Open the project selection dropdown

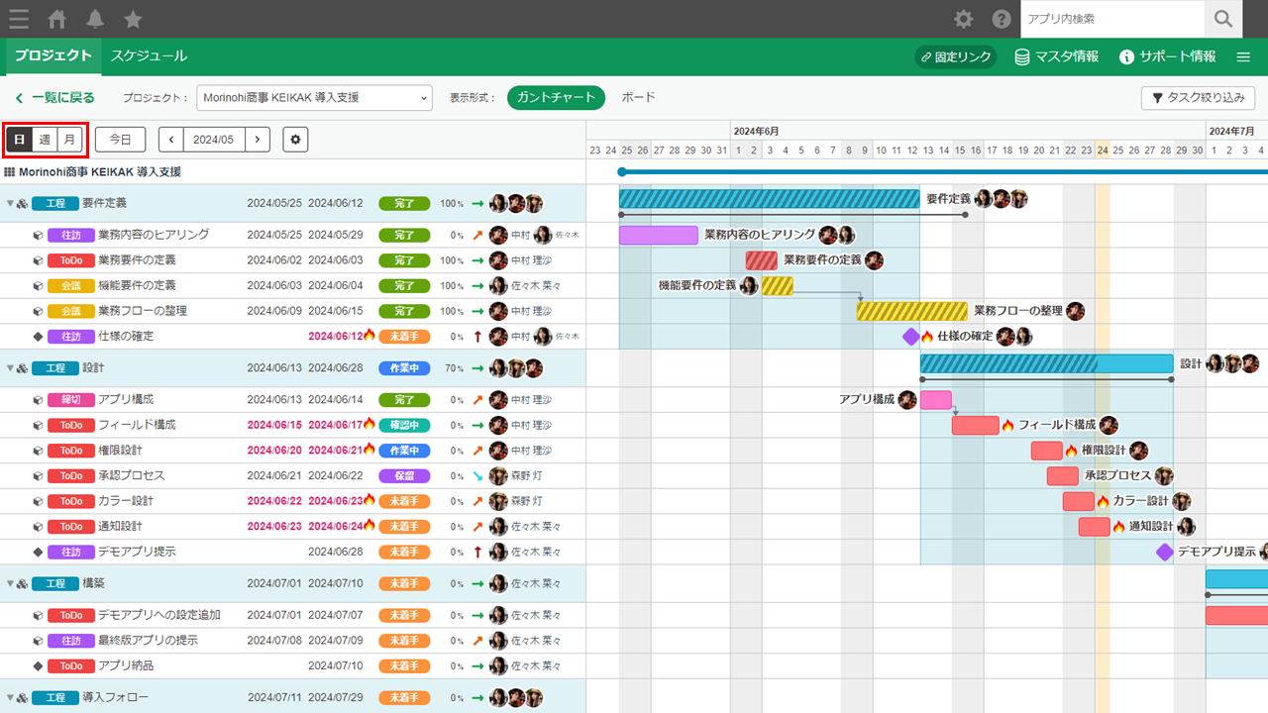click(x=315, y=98)
